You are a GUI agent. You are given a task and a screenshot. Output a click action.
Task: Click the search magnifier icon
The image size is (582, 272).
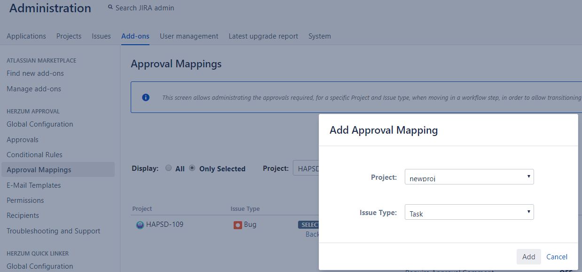(110, 7)
